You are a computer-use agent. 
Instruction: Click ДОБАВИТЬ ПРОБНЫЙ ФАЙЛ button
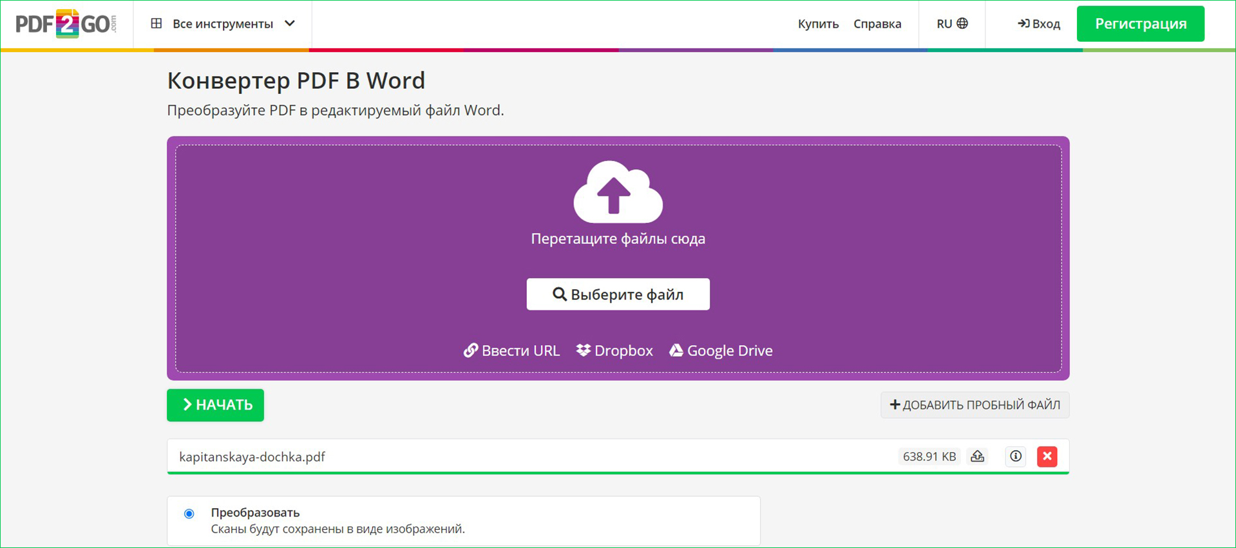point(975,405)
